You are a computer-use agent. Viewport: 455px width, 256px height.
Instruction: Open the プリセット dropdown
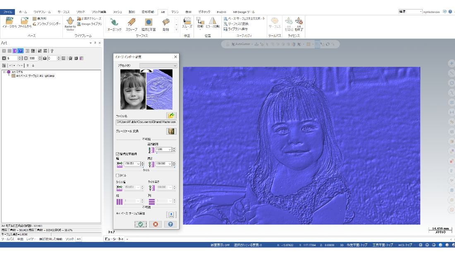pyautogui.click(x=158, y=66)
